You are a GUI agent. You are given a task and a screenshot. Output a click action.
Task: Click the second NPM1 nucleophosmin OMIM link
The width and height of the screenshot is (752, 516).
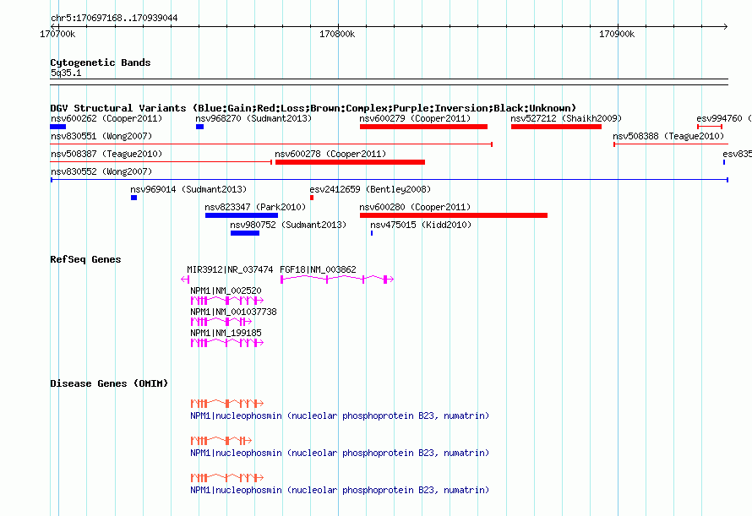pos(340,454)
